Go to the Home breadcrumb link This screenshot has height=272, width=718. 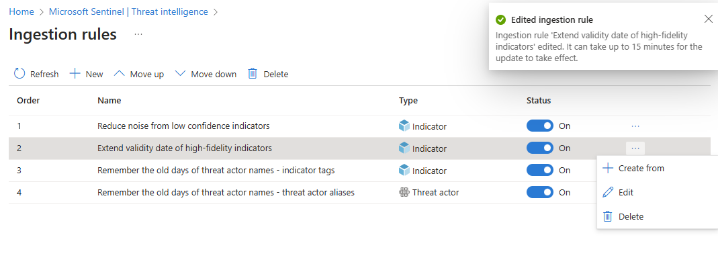tap(21, 11)
